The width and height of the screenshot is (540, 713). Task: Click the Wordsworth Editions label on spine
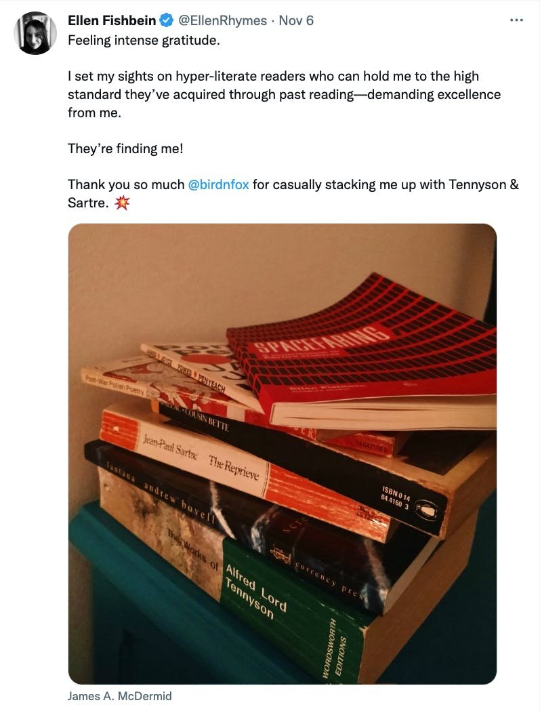tap(335, 651)
